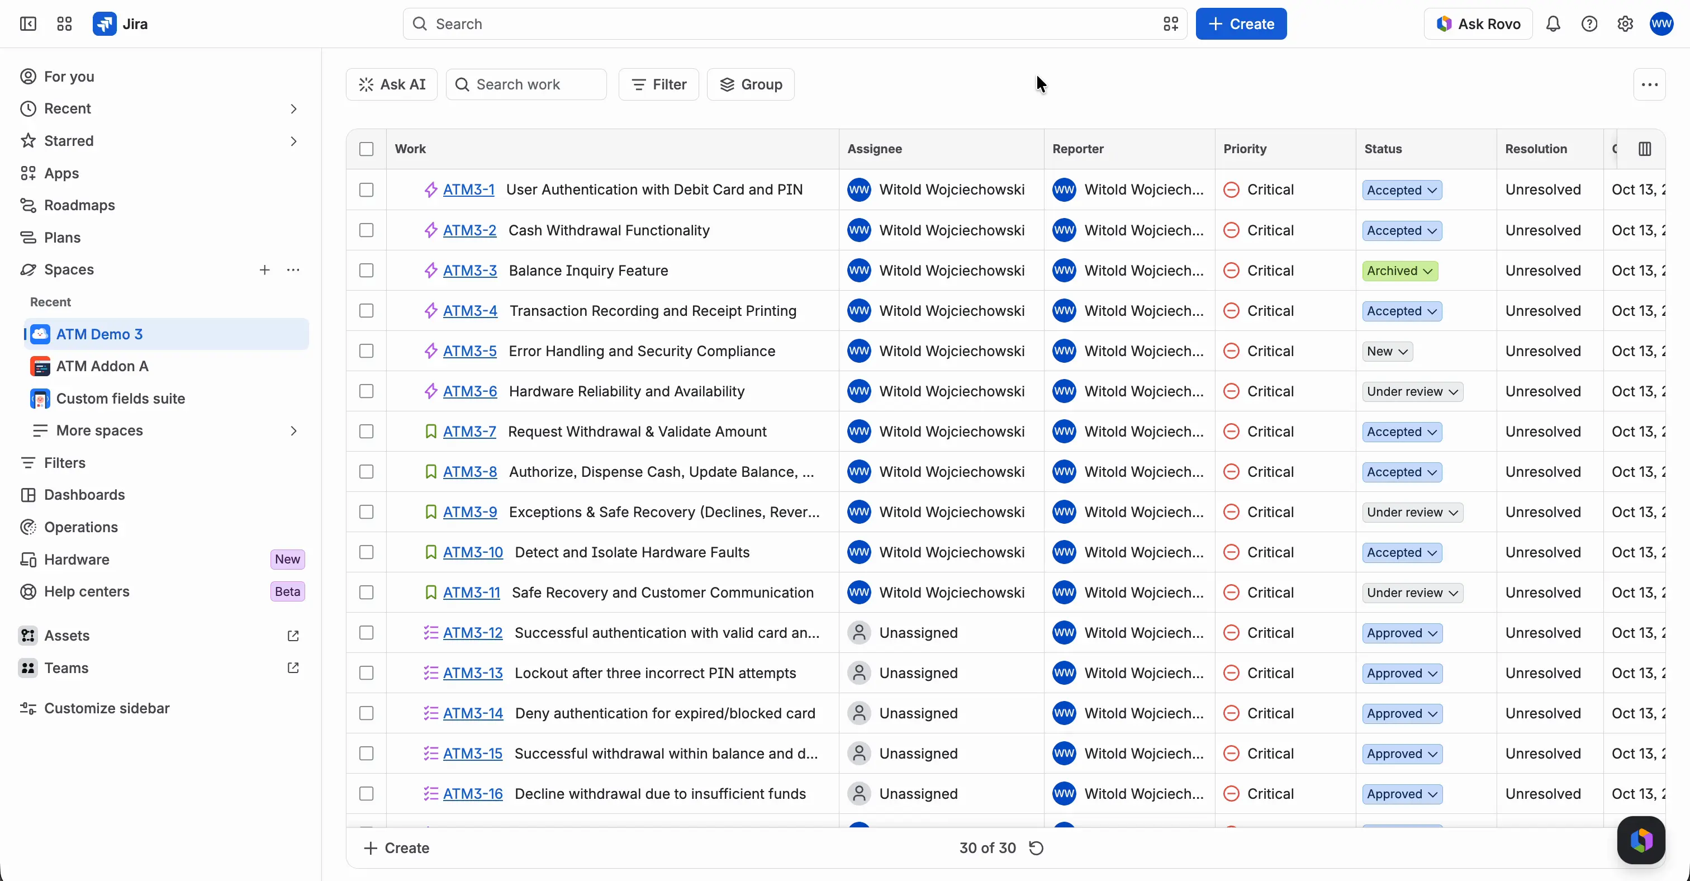Click the plus icon next to Spaces
The image size is (1690, 881).
(264, 269)
